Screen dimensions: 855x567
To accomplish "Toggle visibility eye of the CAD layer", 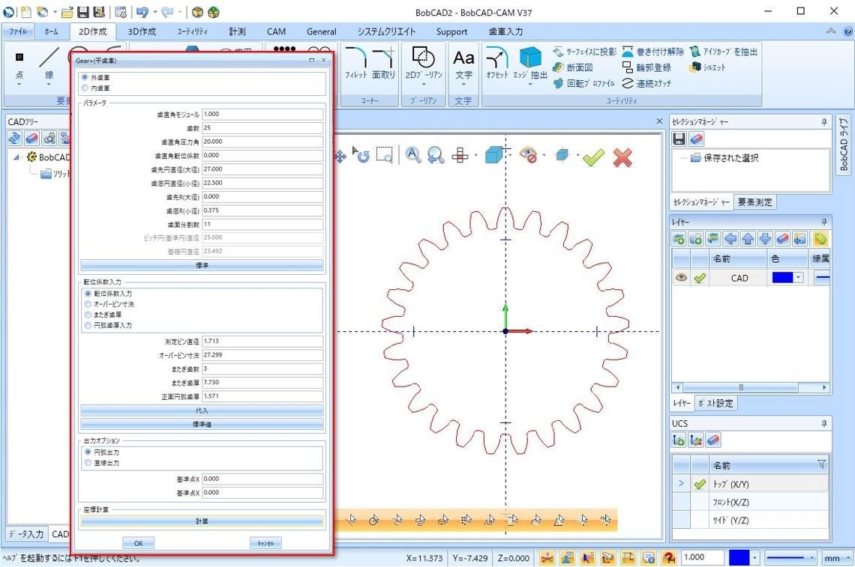I will 680,278.
